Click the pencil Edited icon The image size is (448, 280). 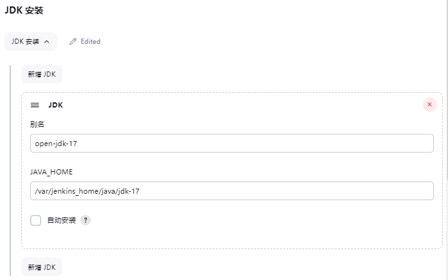[73, 41]
